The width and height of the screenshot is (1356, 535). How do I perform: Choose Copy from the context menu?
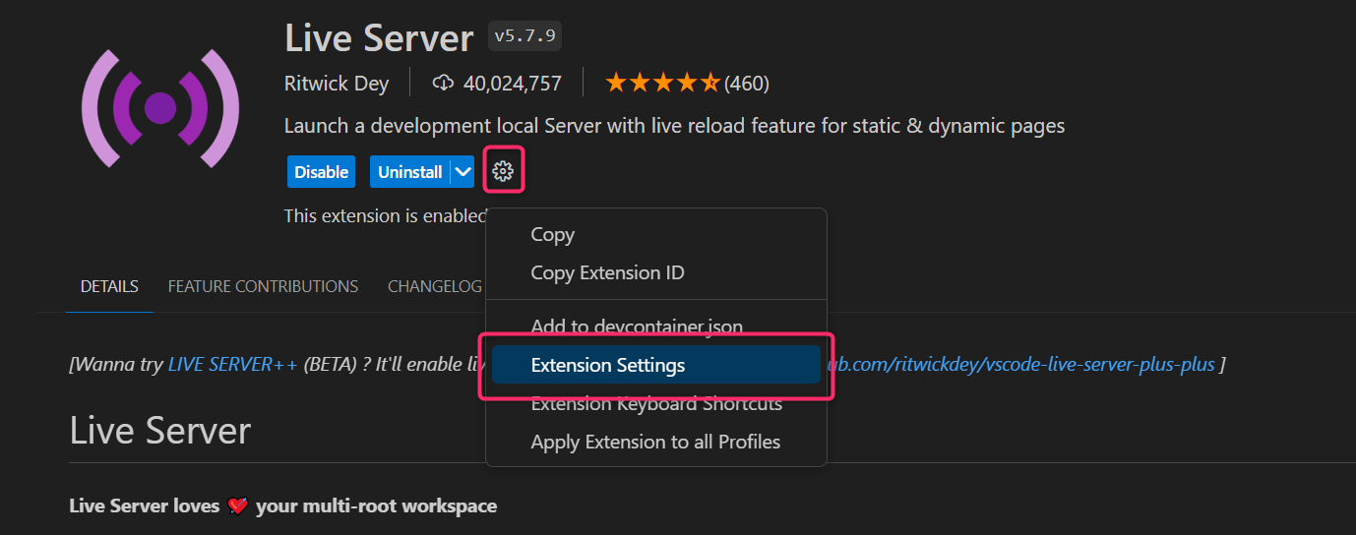pyautogui.click(x=656, y=234)
